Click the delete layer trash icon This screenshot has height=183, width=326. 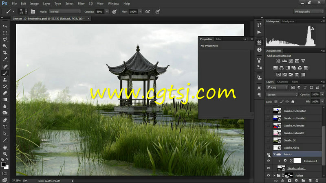point(317,181)
